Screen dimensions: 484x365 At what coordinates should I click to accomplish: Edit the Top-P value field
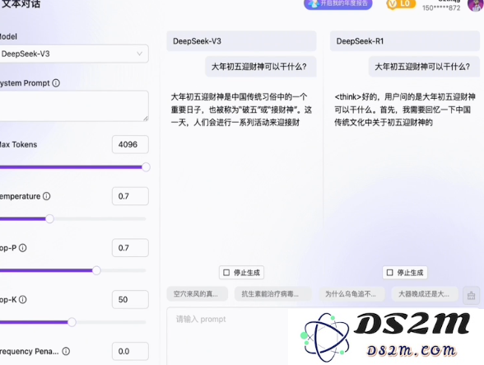coord(130,247)
